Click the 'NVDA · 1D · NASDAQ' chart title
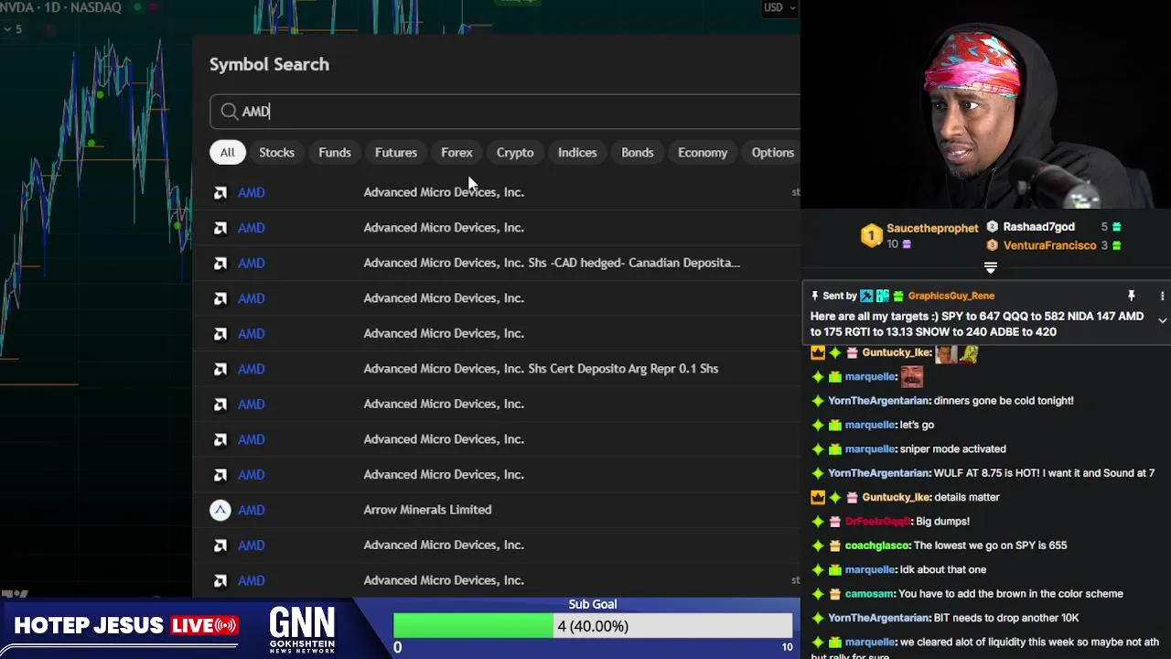This screenshot has width=1171, height=659. point(60,7)
